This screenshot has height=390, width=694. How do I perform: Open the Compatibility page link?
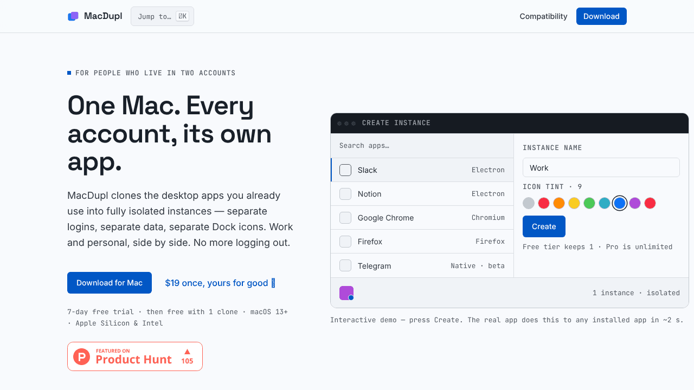click(543, 16)
